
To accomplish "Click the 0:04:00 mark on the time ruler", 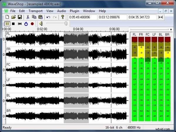I will (78, 29).
